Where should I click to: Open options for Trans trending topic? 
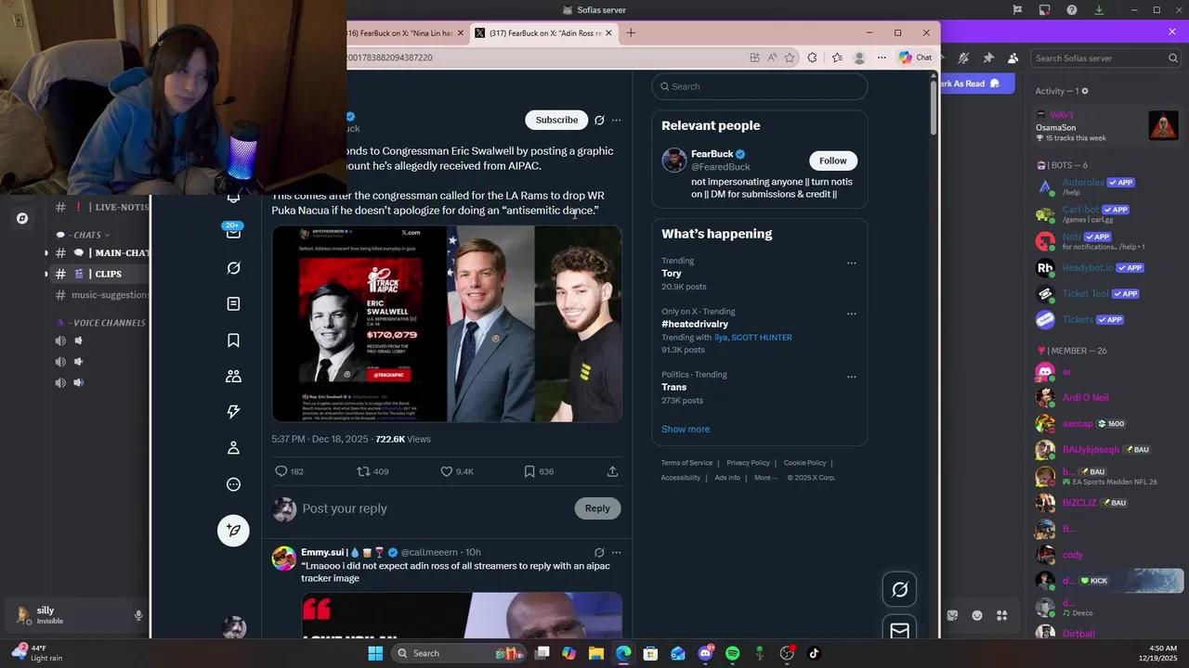(851, 377)
